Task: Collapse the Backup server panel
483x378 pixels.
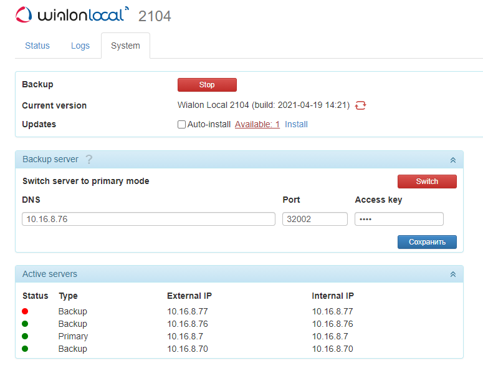Action: [x=453, y=160]
